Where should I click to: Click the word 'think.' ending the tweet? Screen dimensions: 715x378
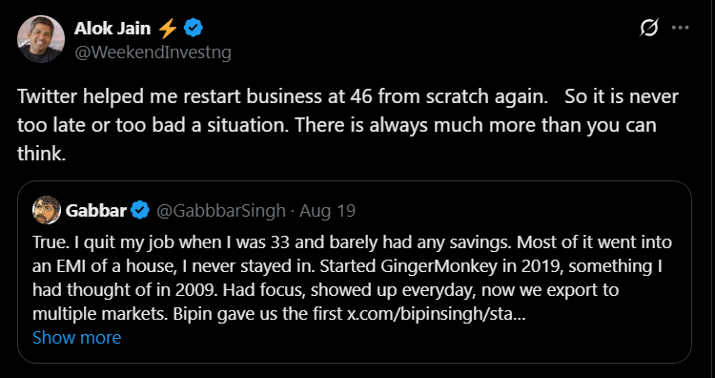[x=42, y=154]
